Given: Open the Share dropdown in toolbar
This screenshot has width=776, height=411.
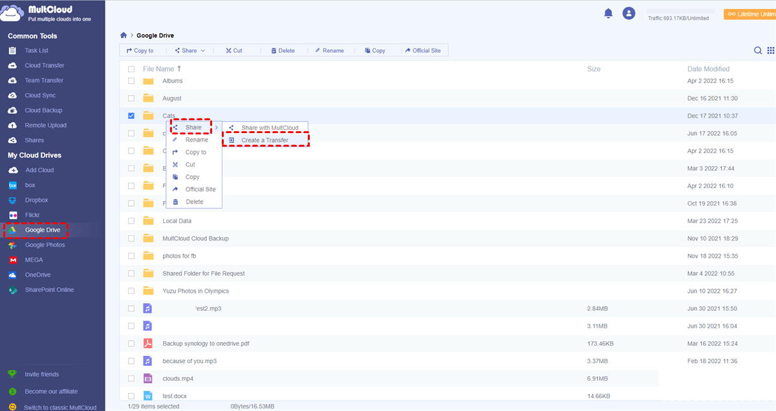Looking at the screenshot, I should click(190, 50).
